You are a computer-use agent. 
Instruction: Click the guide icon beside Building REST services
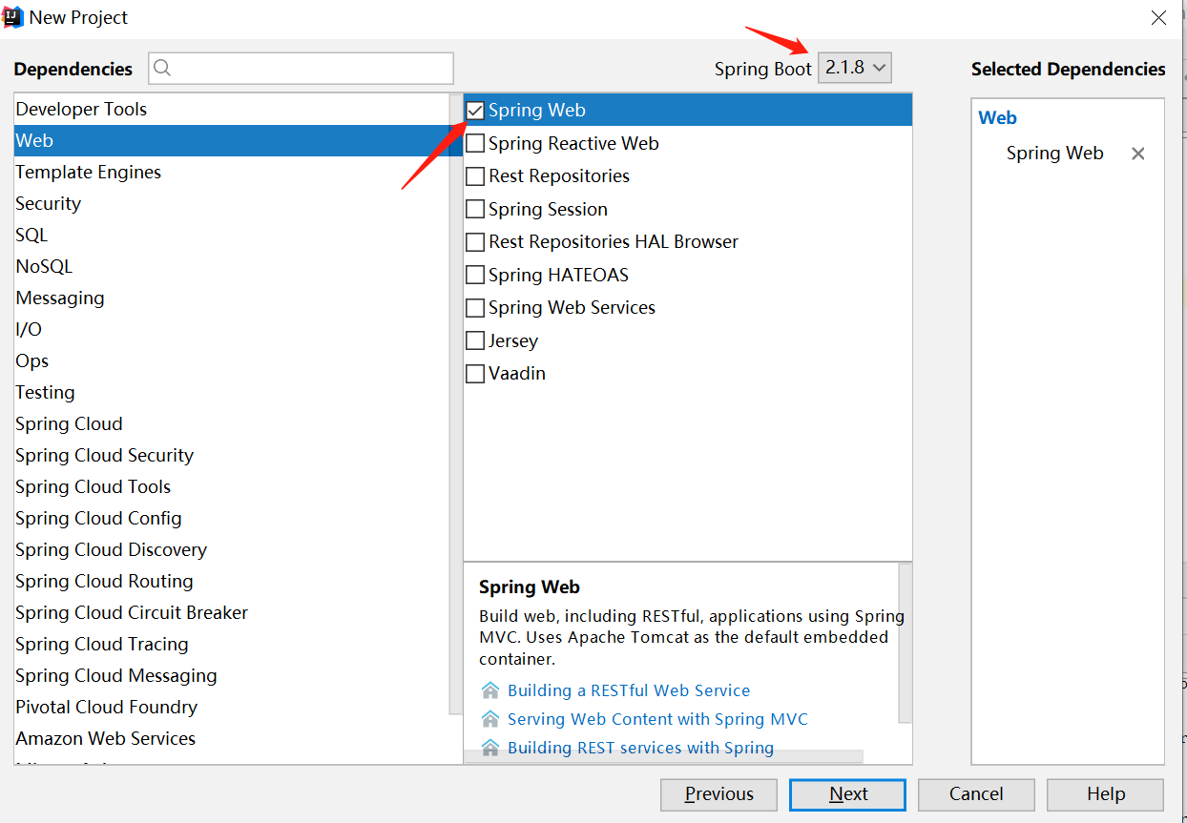click(490, 748)
